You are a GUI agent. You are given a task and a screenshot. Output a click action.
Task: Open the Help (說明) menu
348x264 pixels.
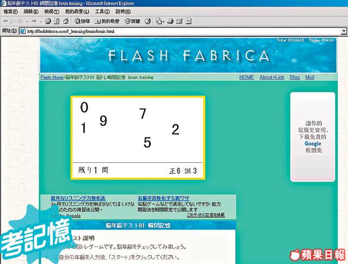pyautogui.click(x=123, y=11)
